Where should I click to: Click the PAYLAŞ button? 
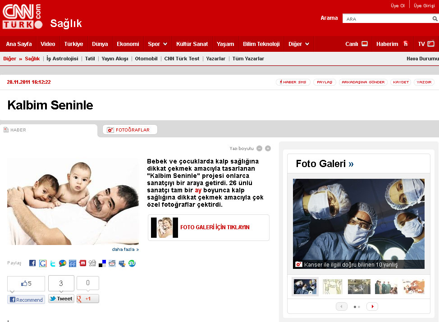click(x=325, y=82)
